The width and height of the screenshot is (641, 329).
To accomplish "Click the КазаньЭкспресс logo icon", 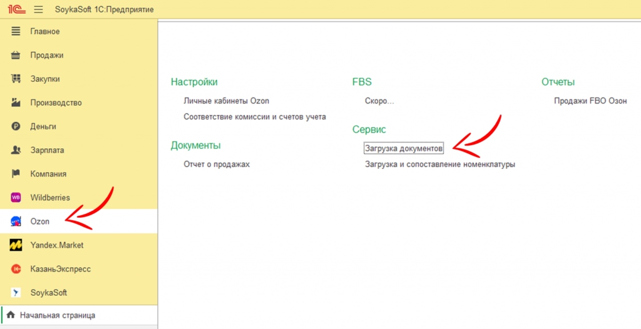I will click(x=16, y=269).
